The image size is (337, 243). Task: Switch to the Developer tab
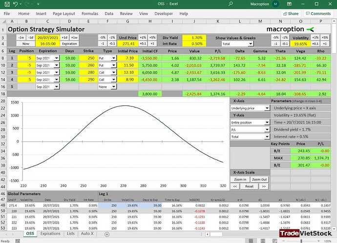point(164,14)
